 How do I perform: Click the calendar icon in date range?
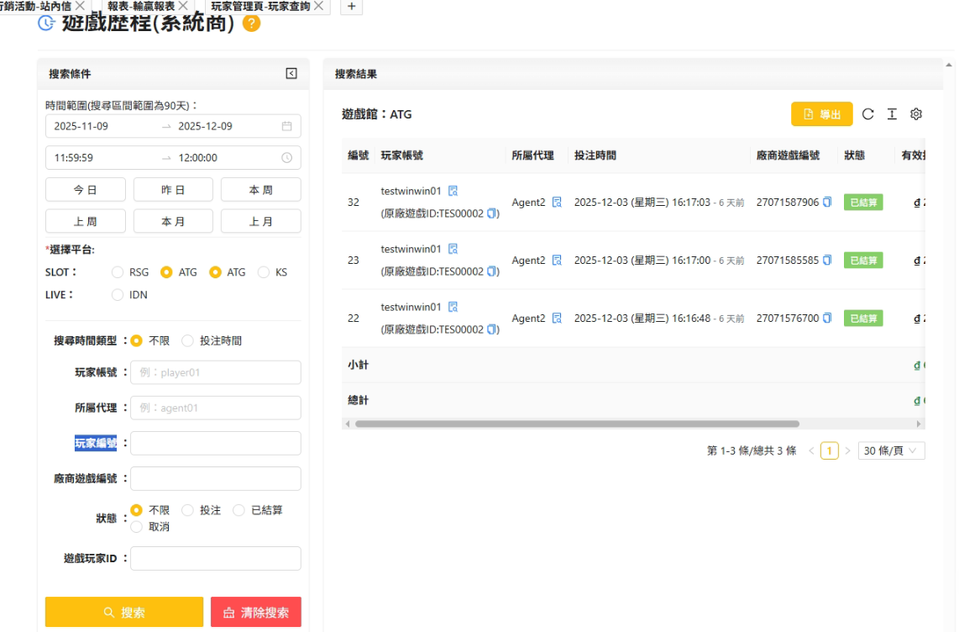tap(286, 126)
